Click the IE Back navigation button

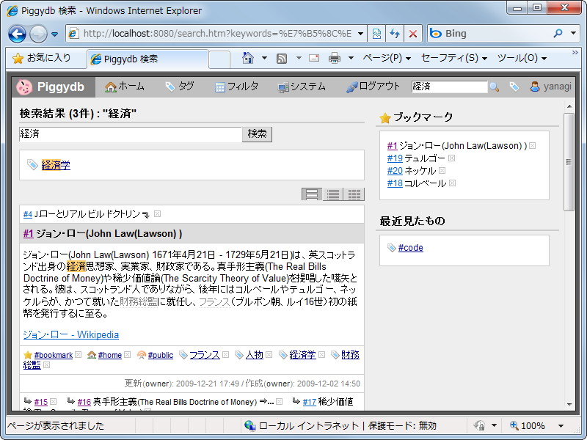[x=17, y=34]
